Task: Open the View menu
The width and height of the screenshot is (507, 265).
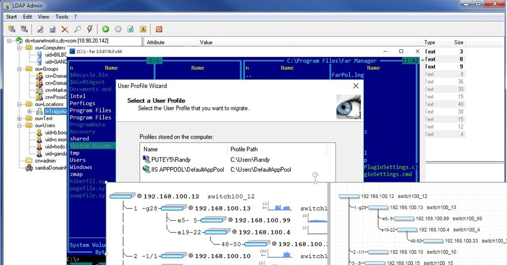Action: click(x=44, y=17)
